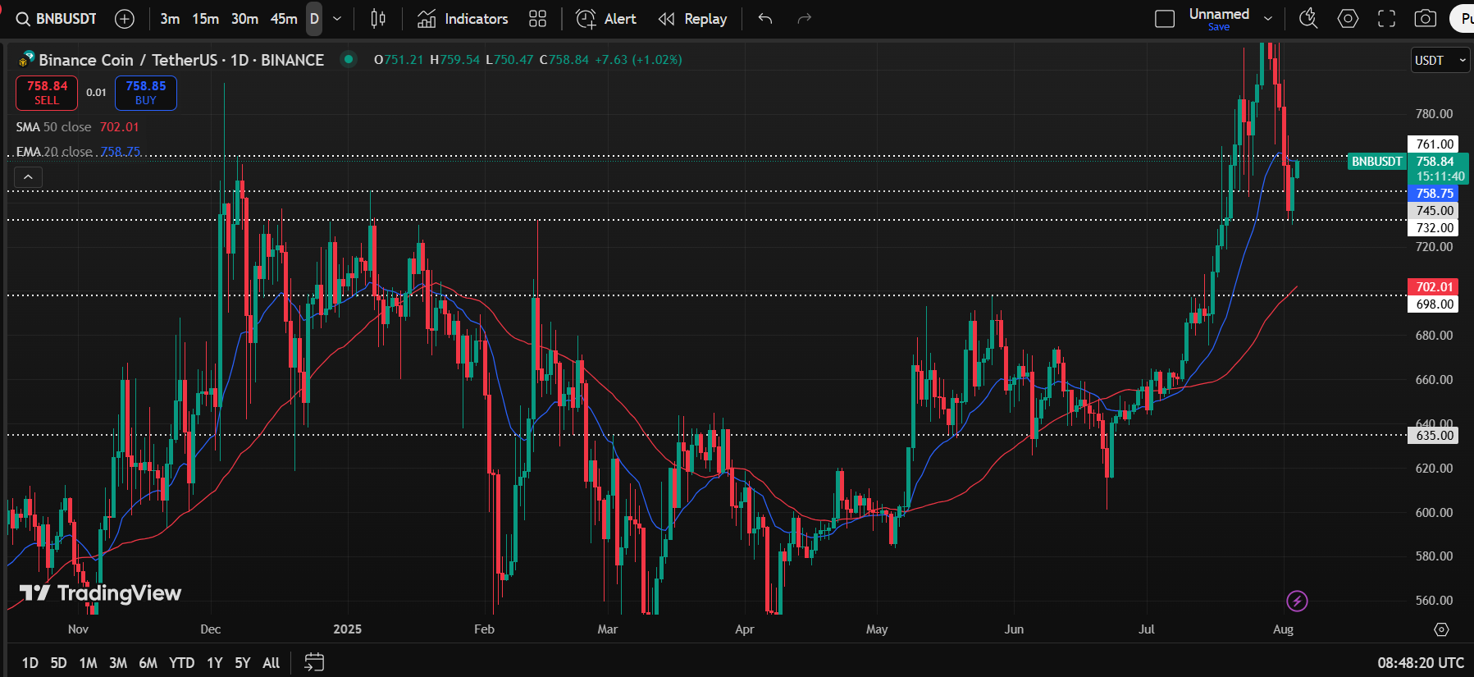Viewport: 1474px width, 677px height.
Task: Open the USDT currency dropdown
Action: (1440, 60)
